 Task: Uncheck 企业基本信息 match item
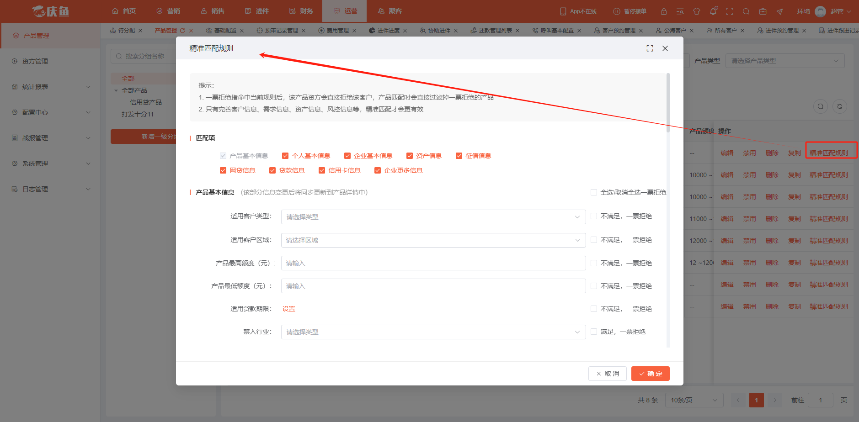pos(347,156)
